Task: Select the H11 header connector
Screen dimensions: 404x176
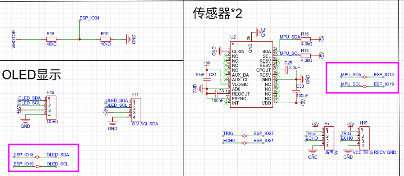Action: click(x=136, y=110)
